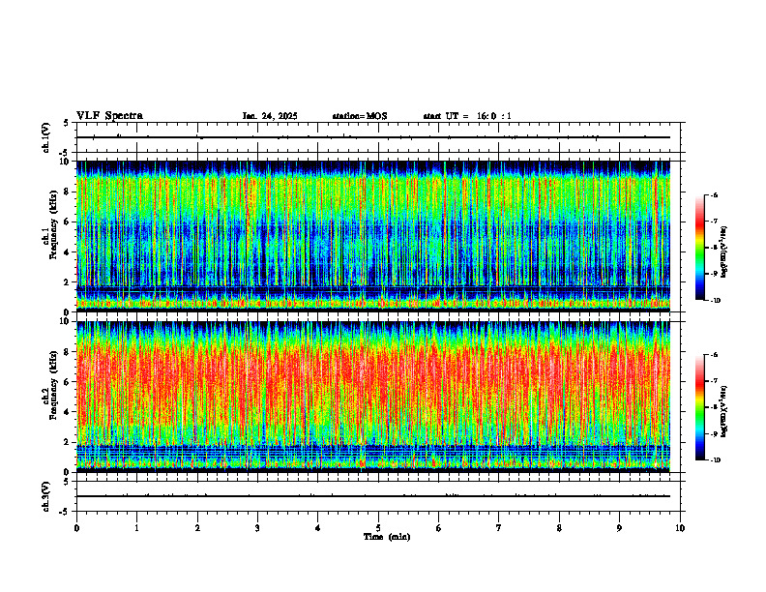
Task: Click the ch.1 frequency tick label "2"
Action: pos(67,281)
